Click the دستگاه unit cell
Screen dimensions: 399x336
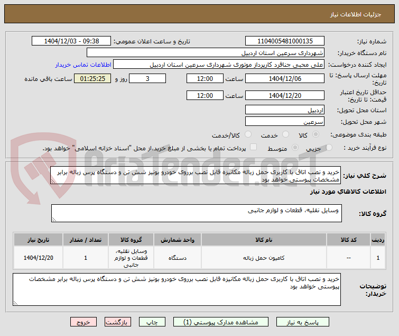(178, 258)
